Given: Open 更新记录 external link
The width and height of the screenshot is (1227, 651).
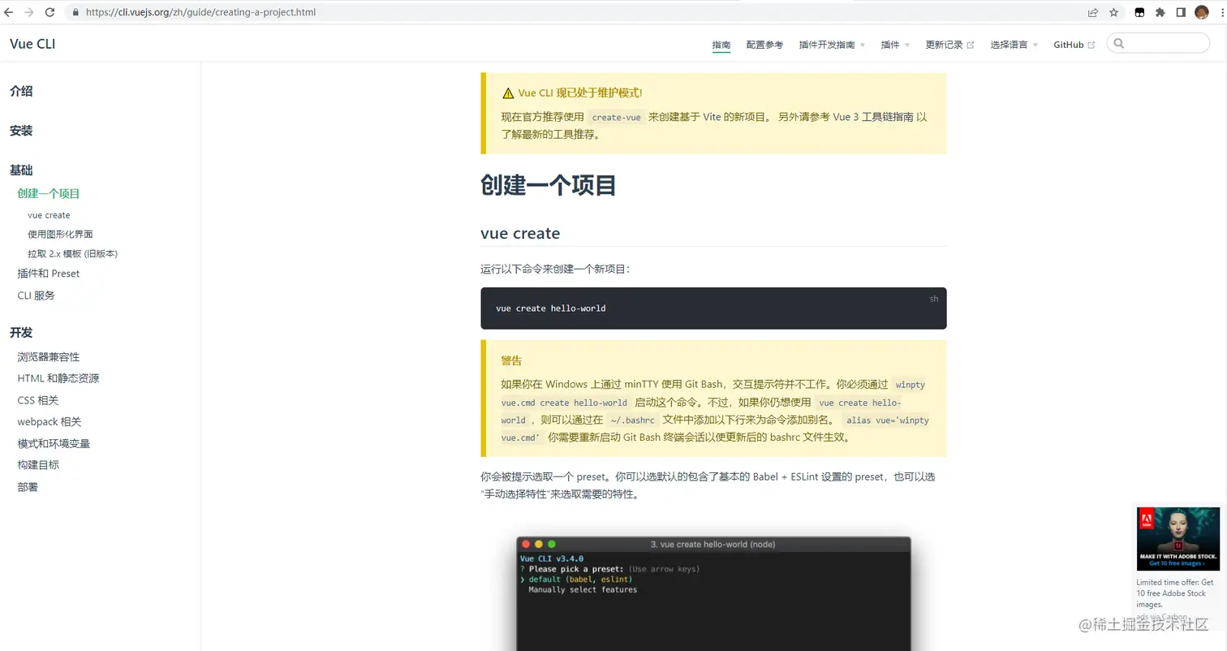Looking at the screenshot, I should [x=949, y=45].
